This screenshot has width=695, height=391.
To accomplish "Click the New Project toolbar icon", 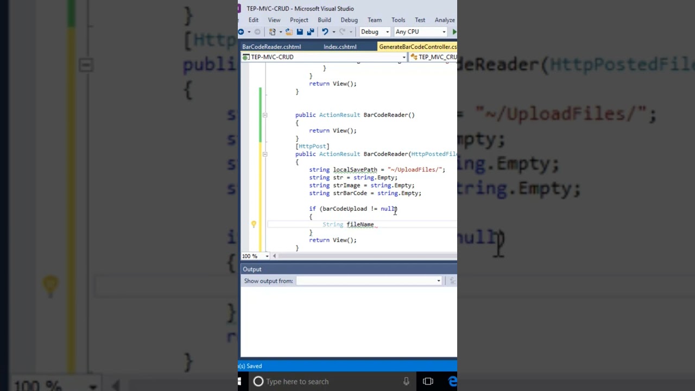I will pyautogui.click(x=273, y=32).
